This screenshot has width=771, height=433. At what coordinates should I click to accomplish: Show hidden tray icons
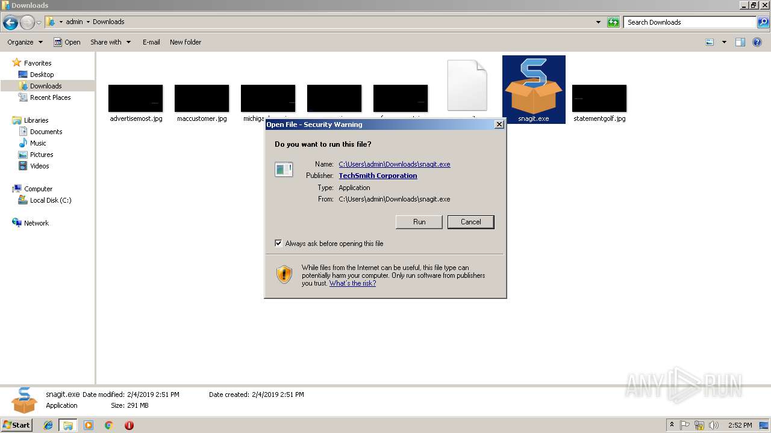[672, 425]
